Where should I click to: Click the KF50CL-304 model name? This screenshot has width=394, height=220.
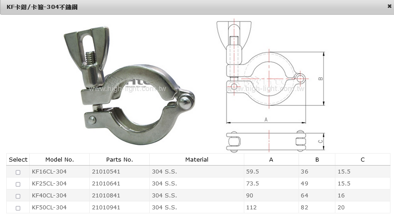point(49,207)
